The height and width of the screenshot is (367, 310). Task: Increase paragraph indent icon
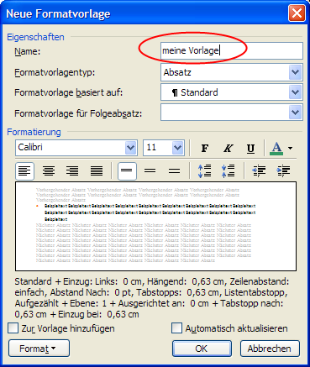(x=283, y=170)
